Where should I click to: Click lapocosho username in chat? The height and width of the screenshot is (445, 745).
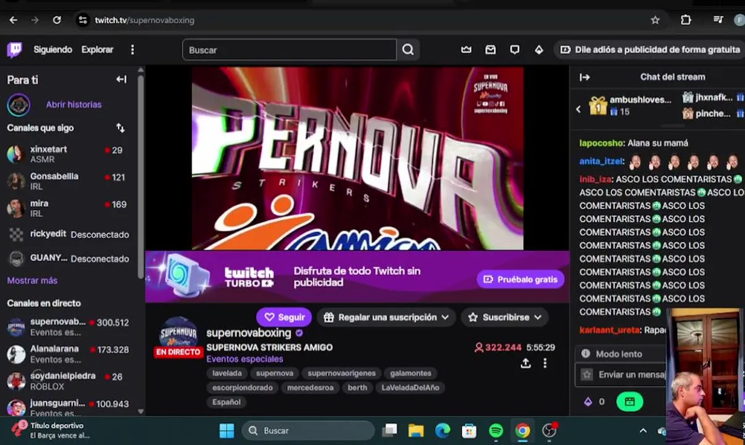(601, 143)
